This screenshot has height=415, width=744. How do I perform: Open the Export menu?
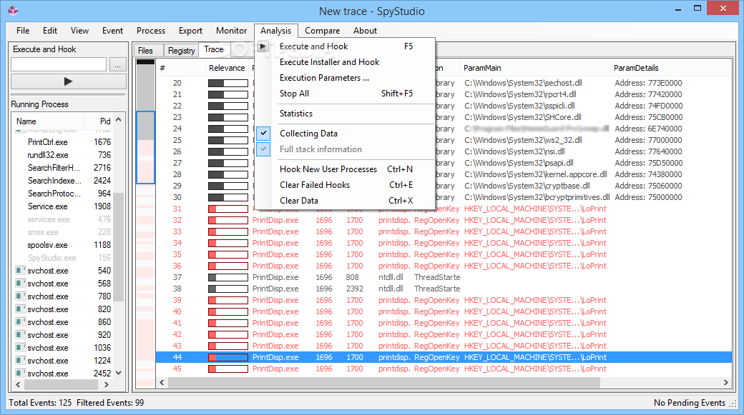pos(190,31)
